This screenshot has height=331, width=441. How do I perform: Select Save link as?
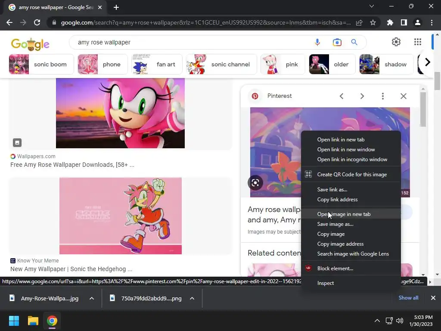tap(351, 190)
